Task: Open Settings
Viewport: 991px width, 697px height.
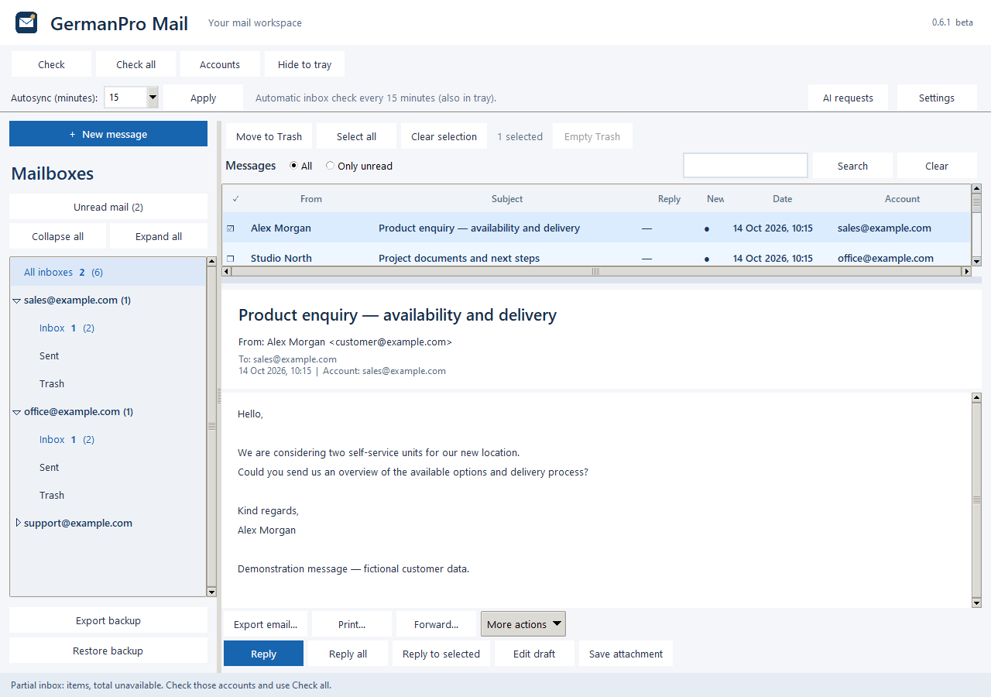Action: (937, 98)
